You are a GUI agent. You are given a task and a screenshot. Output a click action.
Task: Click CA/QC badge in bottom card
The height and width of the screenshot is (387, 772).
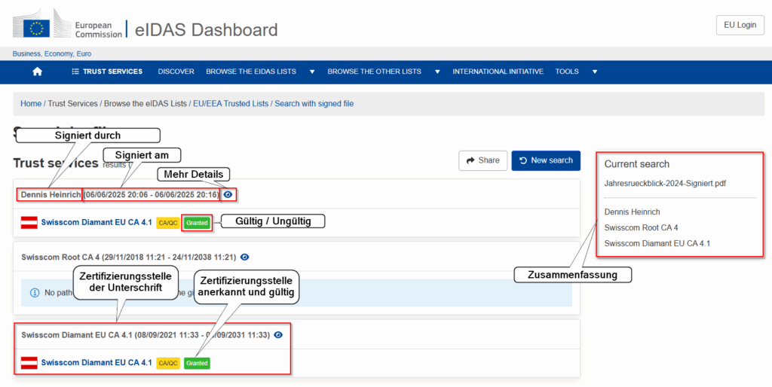(168, 363)
